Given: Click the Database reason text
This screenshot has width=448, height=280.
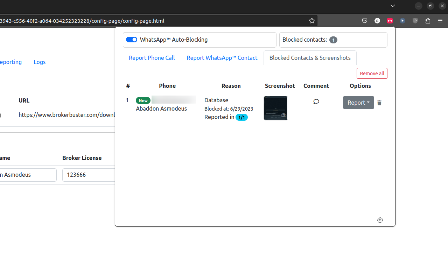Looking at the screenshot, I should point(216,100).
